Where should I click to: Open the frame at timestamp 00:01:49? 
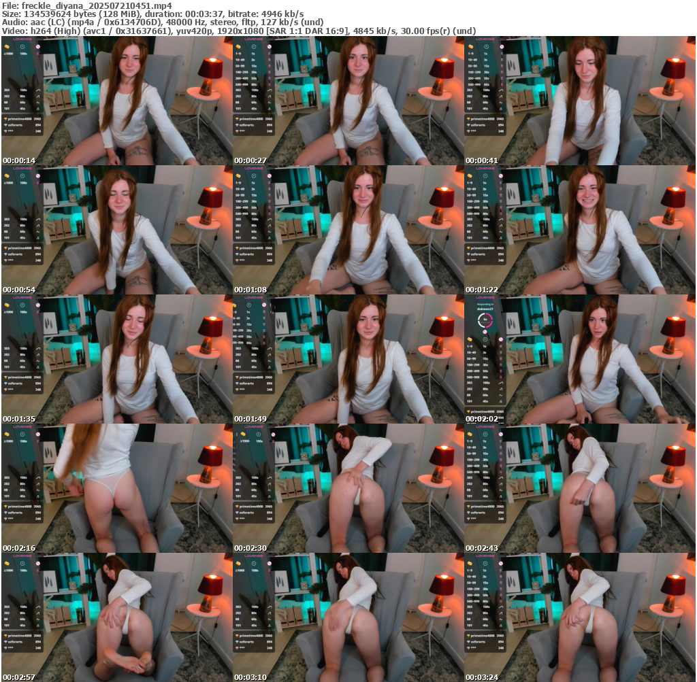click(x=348, y=359)
